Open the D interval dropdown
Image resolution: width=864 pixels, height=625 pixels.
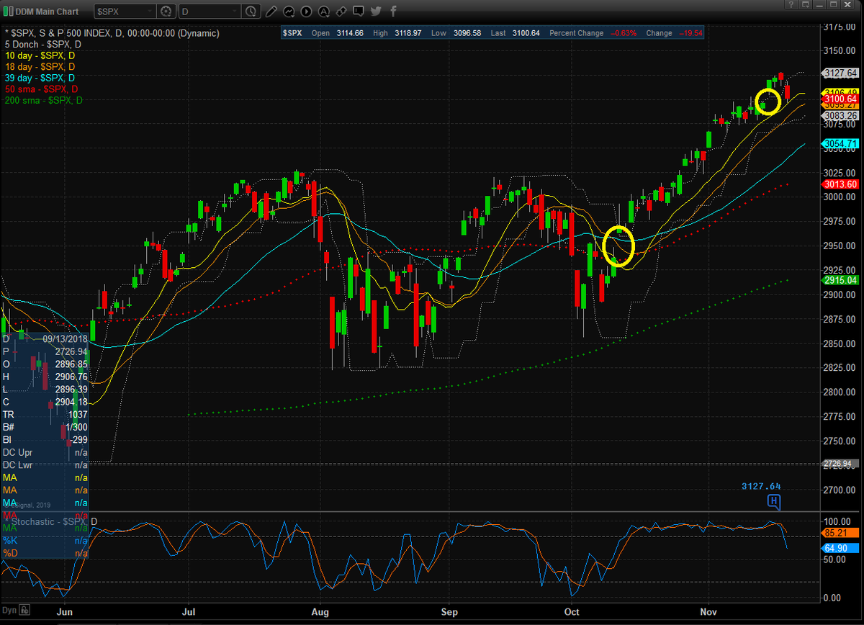point(209,12)
